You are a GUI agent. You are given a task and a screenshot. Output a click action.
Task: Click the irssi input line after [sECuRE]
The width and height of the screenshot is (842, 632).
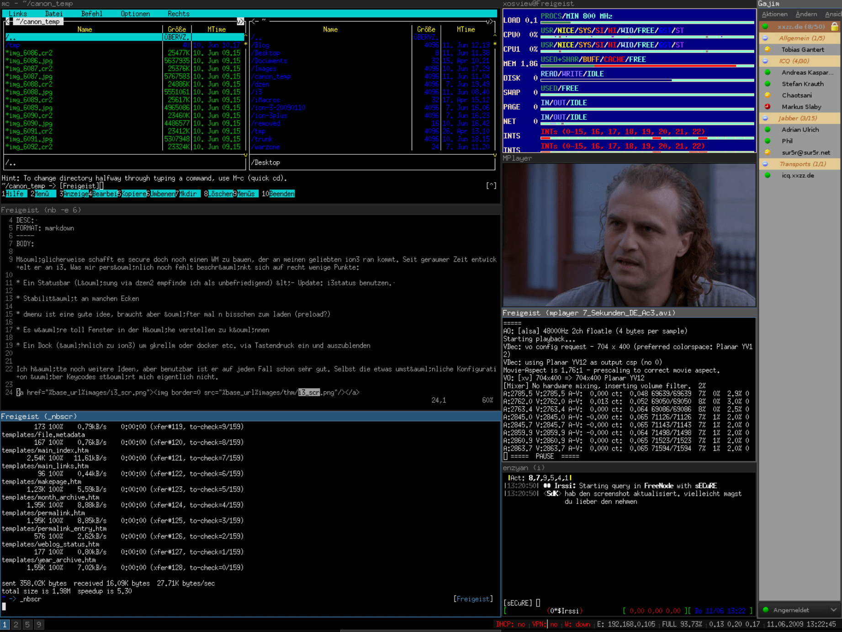(538, 603)
